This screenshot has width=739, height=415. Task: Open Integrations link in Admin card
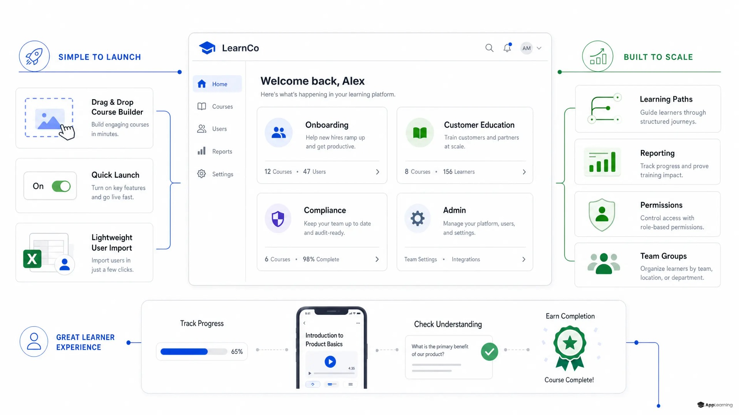tap(466, 259)
